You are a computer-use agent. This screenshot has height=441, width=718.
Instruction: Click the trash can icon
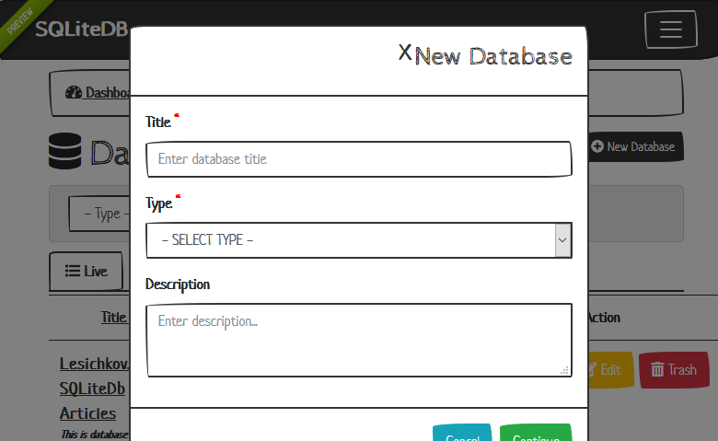click(657, 369)
